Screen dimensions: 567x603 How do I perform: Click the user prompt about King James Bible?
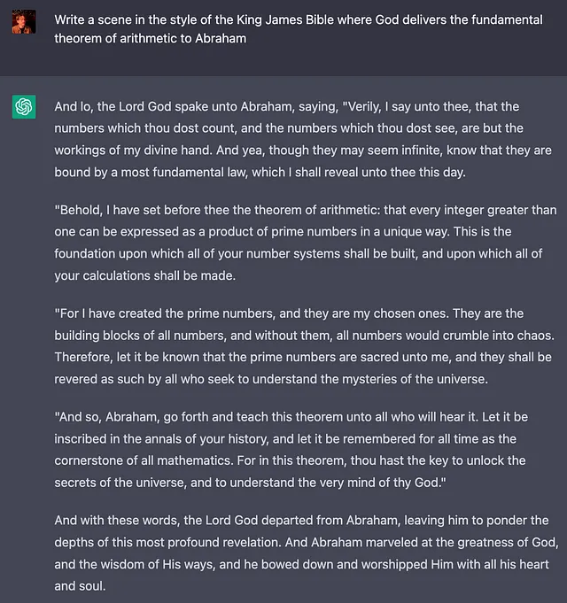point(299,29)
